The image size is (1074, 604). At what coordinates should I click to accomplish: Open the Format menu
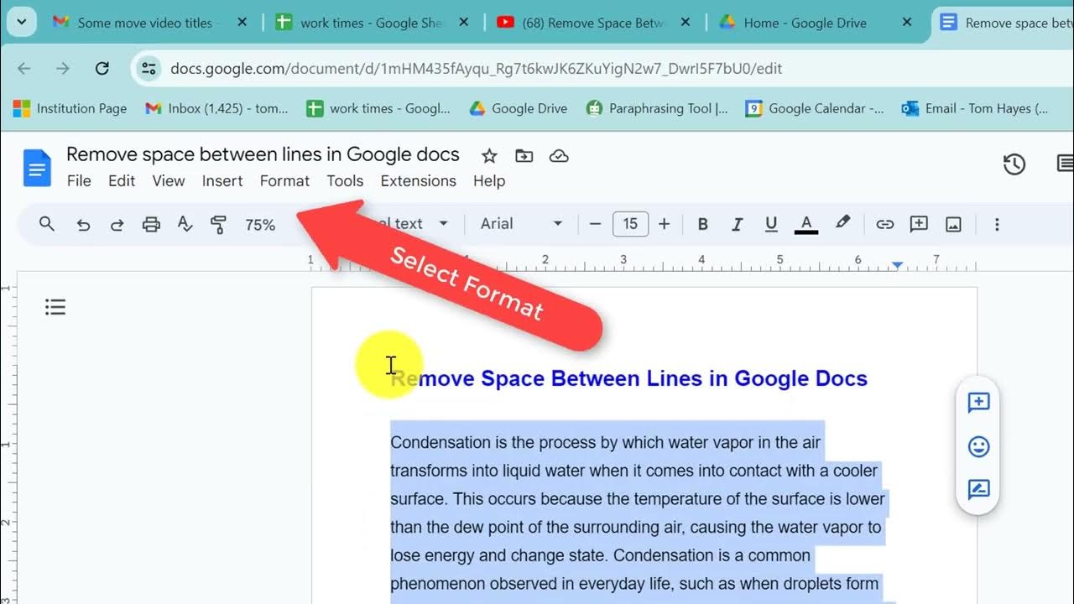(284, 180)
